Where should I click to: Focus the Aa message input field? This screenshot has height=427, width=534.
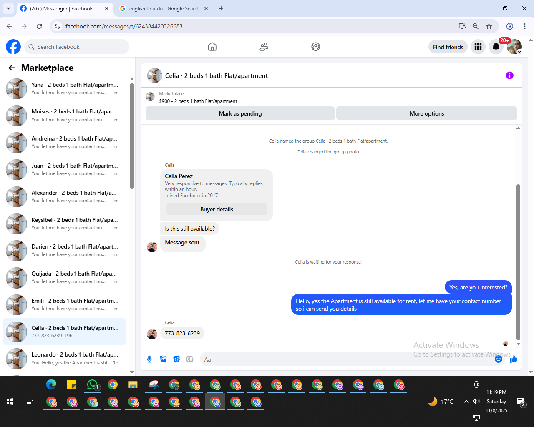pos(346,359)
